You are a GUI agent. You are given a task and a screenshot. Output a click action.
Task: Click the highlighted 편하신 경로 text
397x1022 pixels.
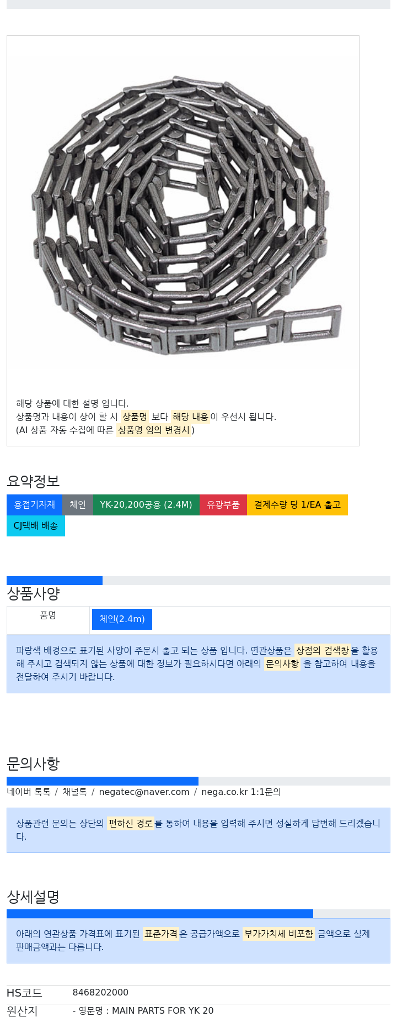(131, 823)
